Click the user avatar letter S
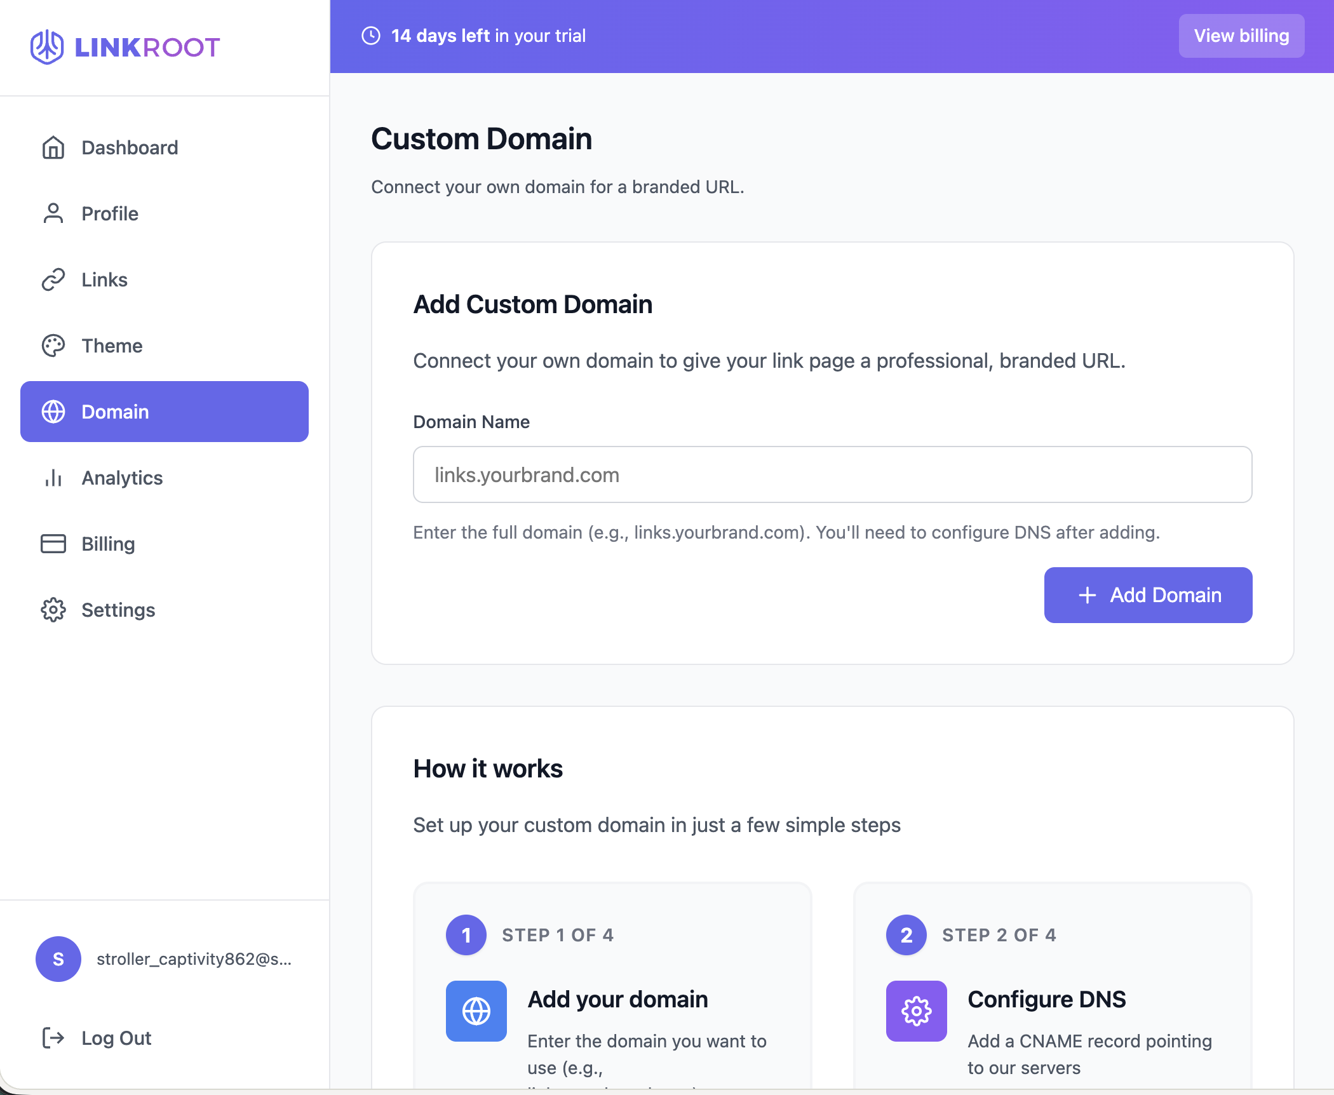 (58, 959)
